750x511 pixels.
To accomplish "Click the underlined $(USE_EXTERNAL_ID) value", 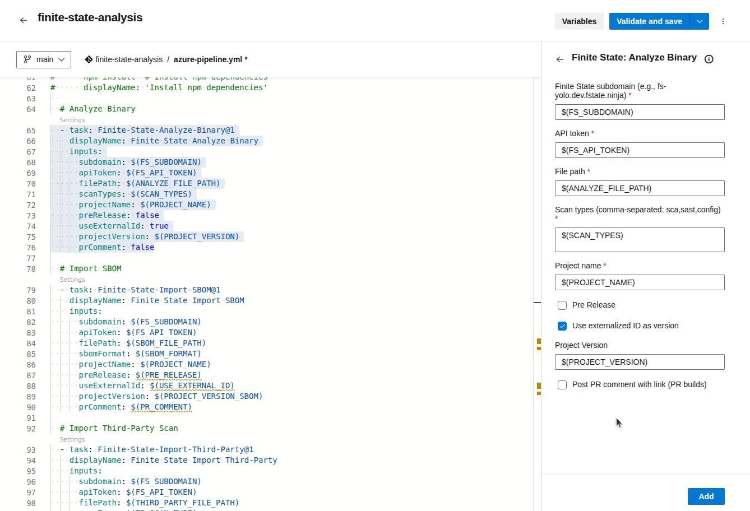I will (x=192, y=385).
